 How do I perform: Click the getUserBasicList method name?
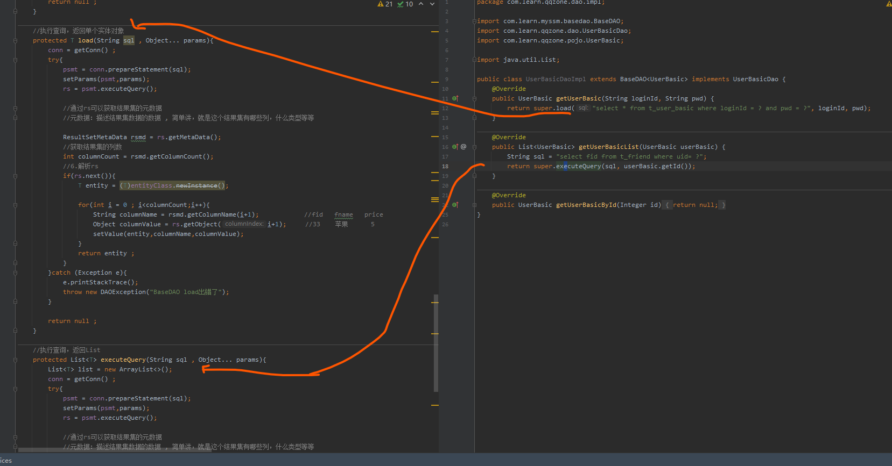click(x=608, y=147)
